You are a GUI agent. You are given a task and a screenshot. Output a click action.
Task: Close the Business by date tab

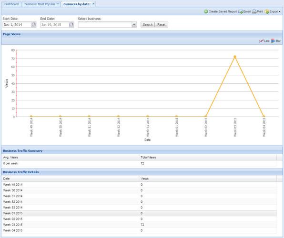coord(93,4)
